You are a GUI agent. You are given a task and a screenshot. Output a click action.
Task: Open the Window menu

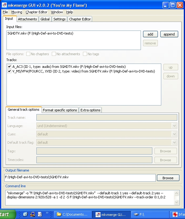pyautogui.click(x=57, y=12)
